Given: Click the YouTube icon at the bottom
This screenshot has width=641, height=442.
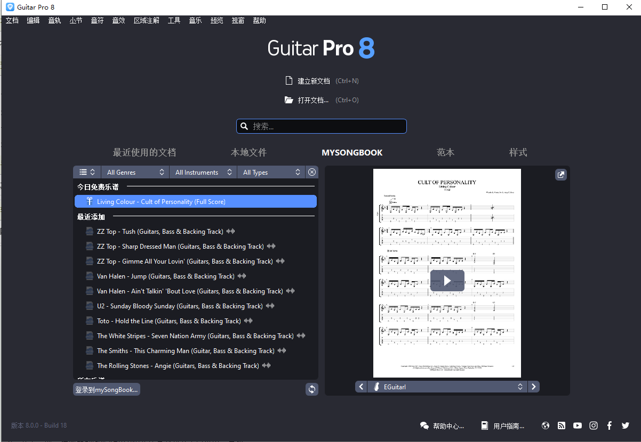Looking at the screenshot, I should 577,425.
